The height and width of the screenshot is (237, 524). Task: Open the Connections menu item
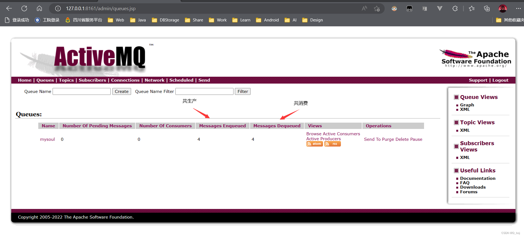(x=125, y=80)
